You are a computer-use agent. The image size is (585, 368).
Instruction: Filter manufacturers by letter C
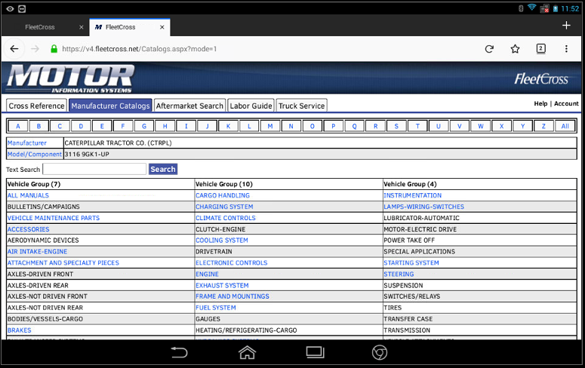60,126
